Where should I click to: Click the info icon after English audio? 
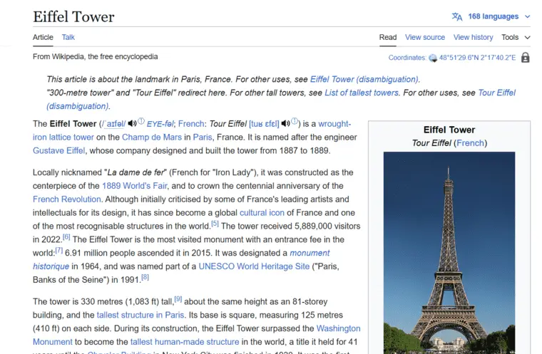141,121
